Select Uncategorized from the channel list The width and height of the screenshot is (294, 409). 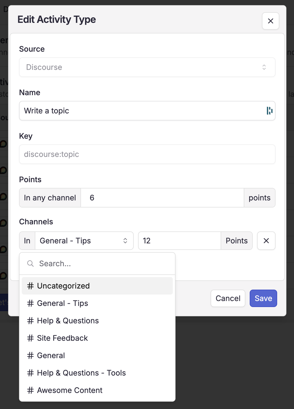pos(97,286)
